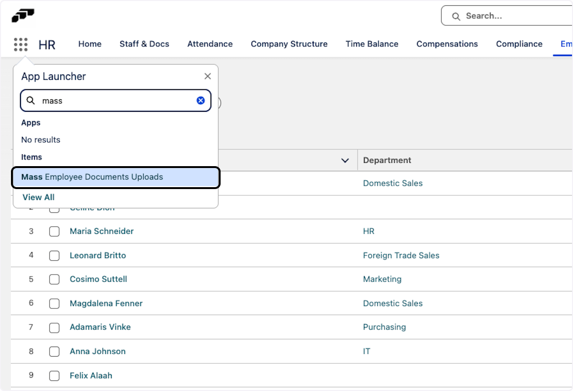
Task: Close the App Launcher popup
Action: (x=208, y=76)
